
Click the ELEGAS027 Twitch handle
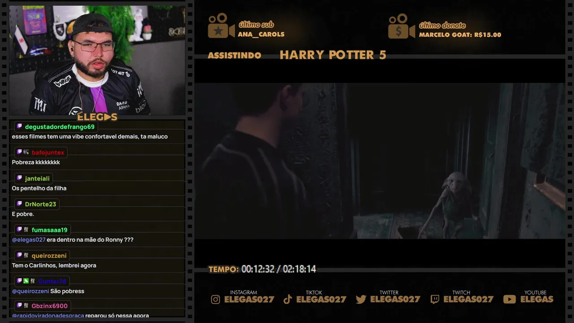[x=468, y=299]
